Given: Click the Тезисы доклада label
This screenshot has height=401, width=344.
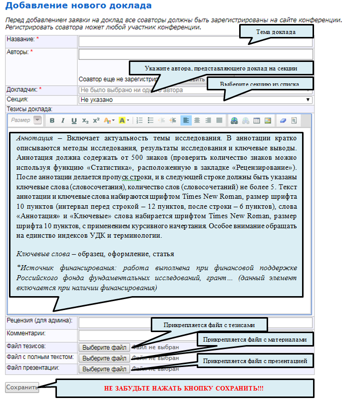Looking at the screenshot, I should [x=29, y=109].
